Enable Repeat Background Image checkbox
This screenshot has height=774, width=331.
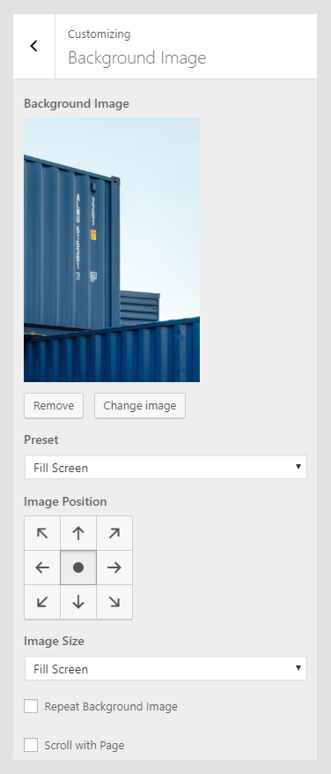tap(31, 706)
